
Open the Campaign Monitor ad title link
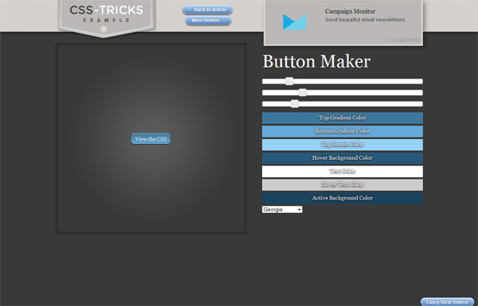[x=350, y=11]
